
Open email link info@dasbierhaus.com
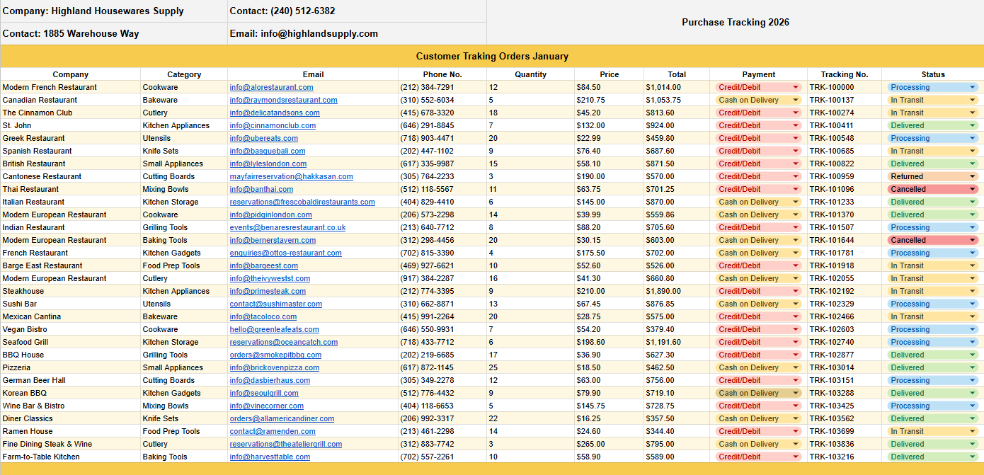point(270,380)
